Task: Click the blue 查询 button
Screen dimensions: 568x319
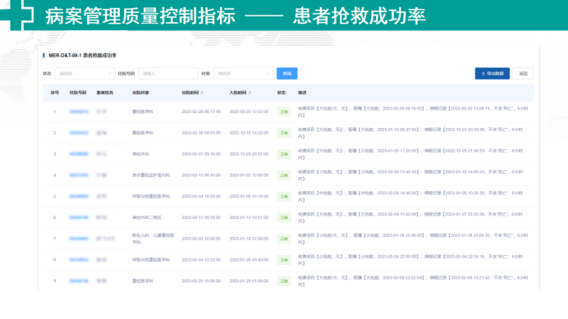Action: coord(287,74)
